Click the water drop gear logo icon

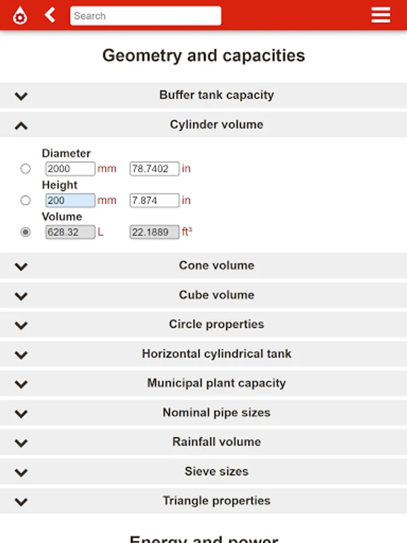click(20, 16)
